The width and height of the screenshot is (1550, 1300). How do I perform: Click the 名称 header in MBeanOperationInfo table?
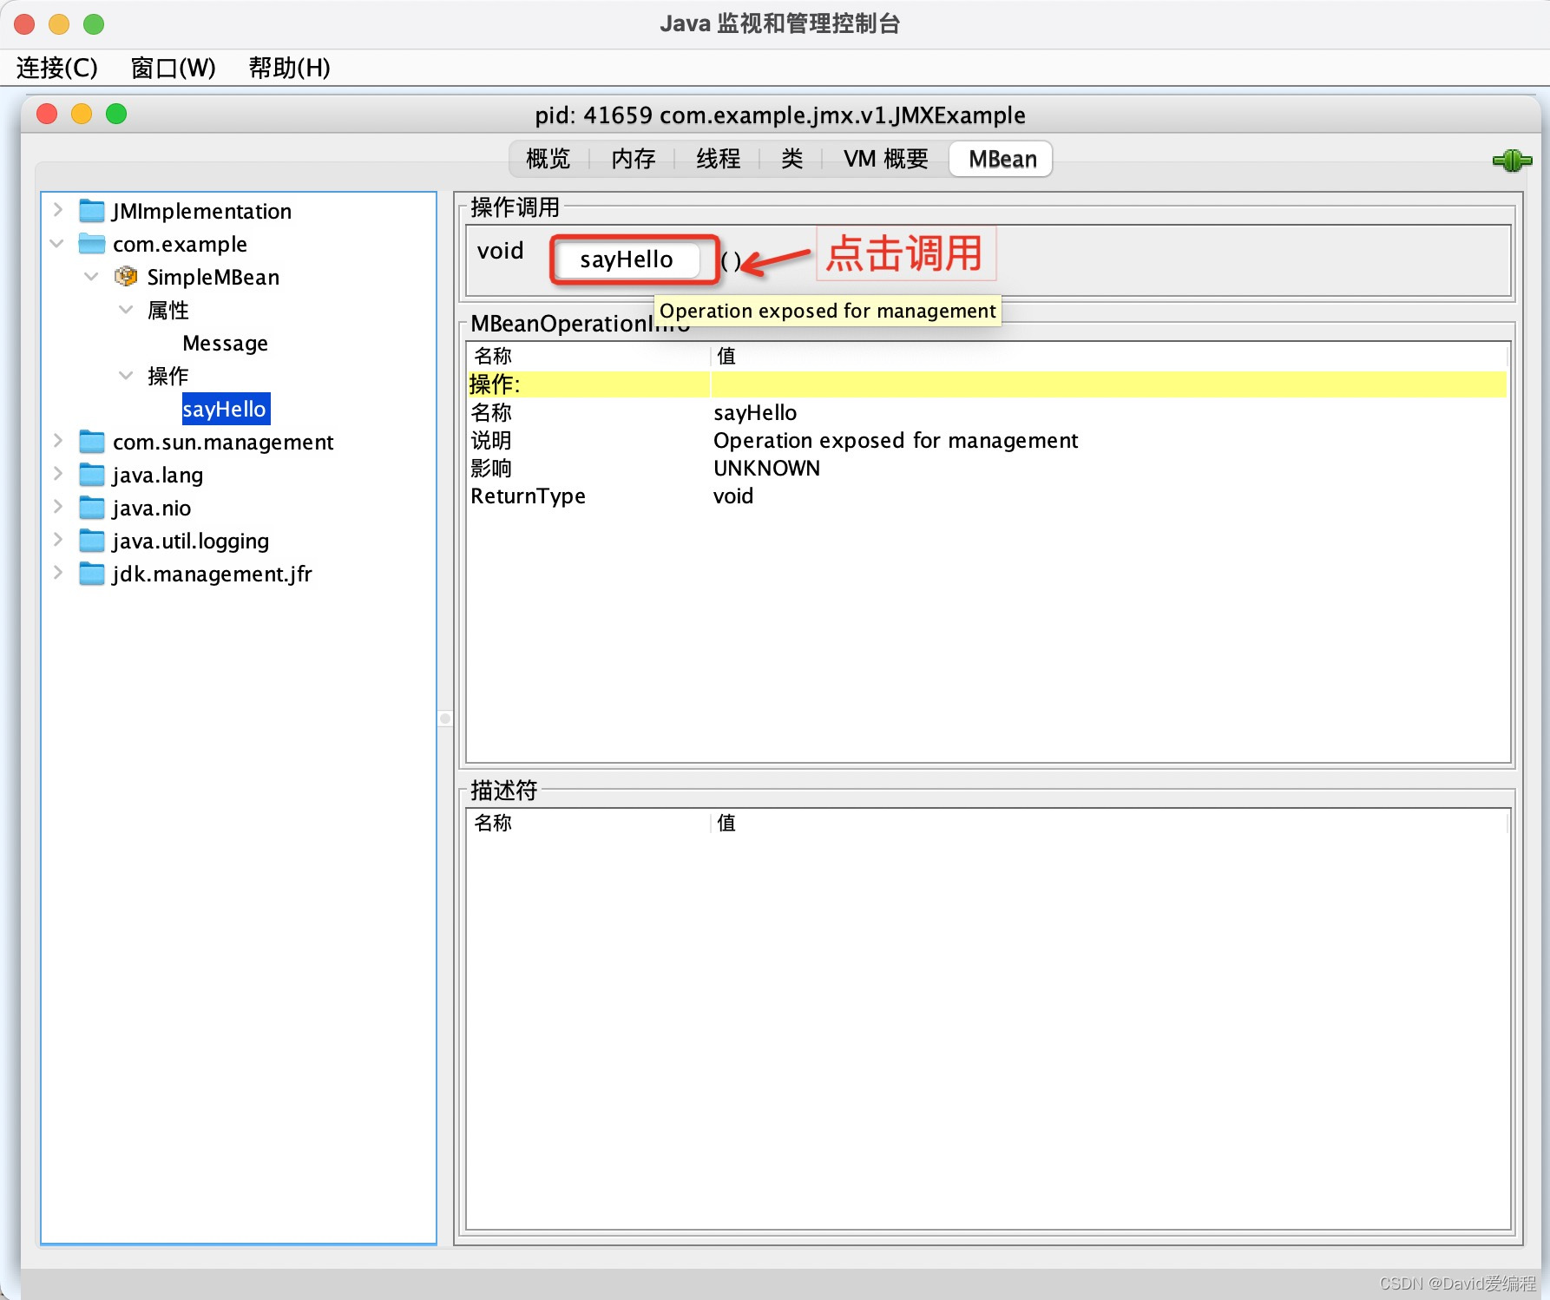pos(588,356)
